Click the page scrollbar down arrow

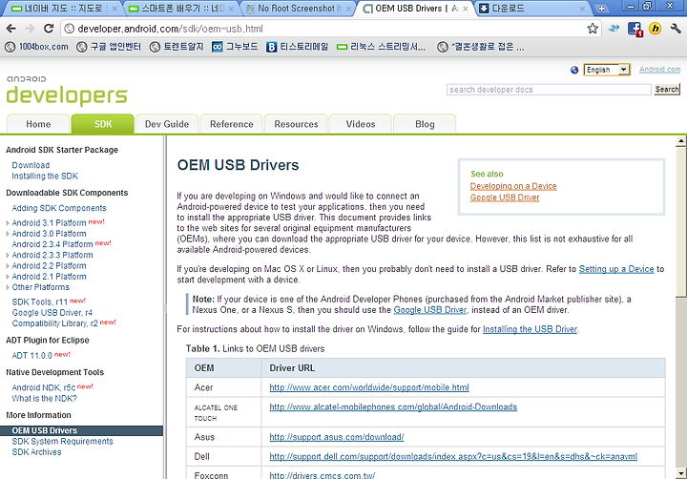(681, 473)
